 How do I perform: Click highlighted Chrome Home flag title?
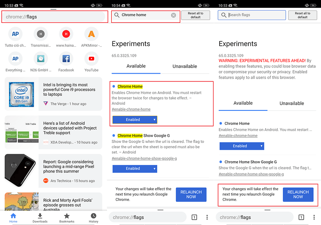(130, 86)
